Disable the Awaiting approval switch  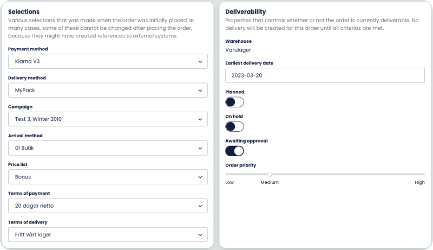pos(234,151)
